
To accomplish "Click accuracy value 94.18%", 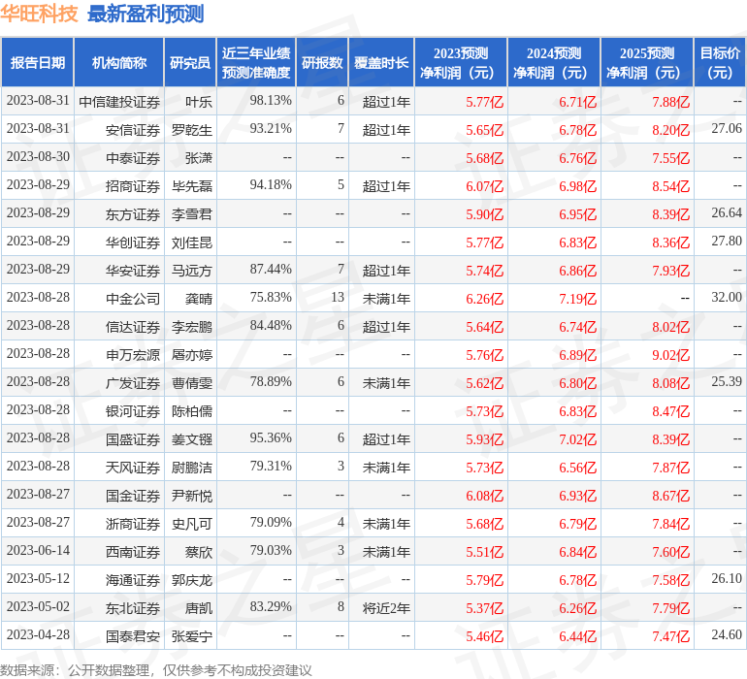I will [271, 185].
